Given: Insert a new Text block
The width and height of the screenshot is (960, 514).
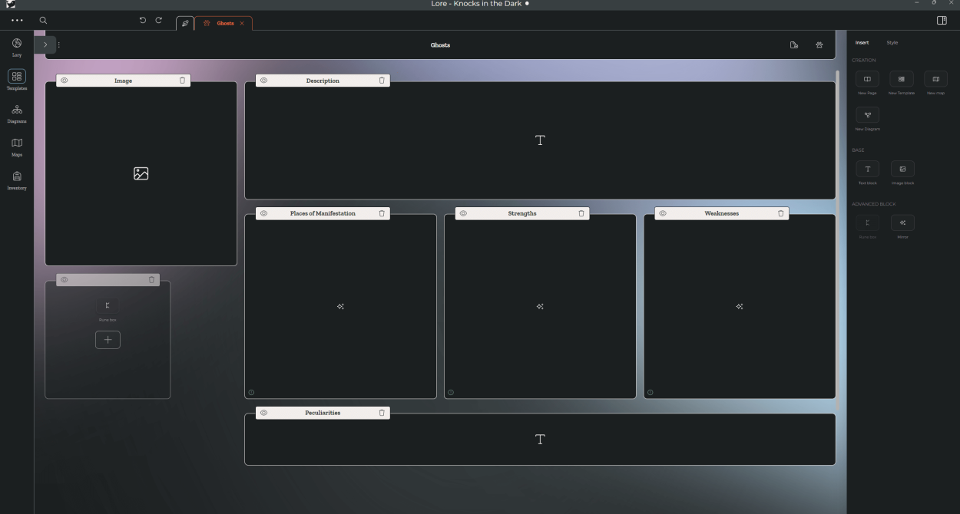Looking at the screenshot, I should (x=867, y=169).
